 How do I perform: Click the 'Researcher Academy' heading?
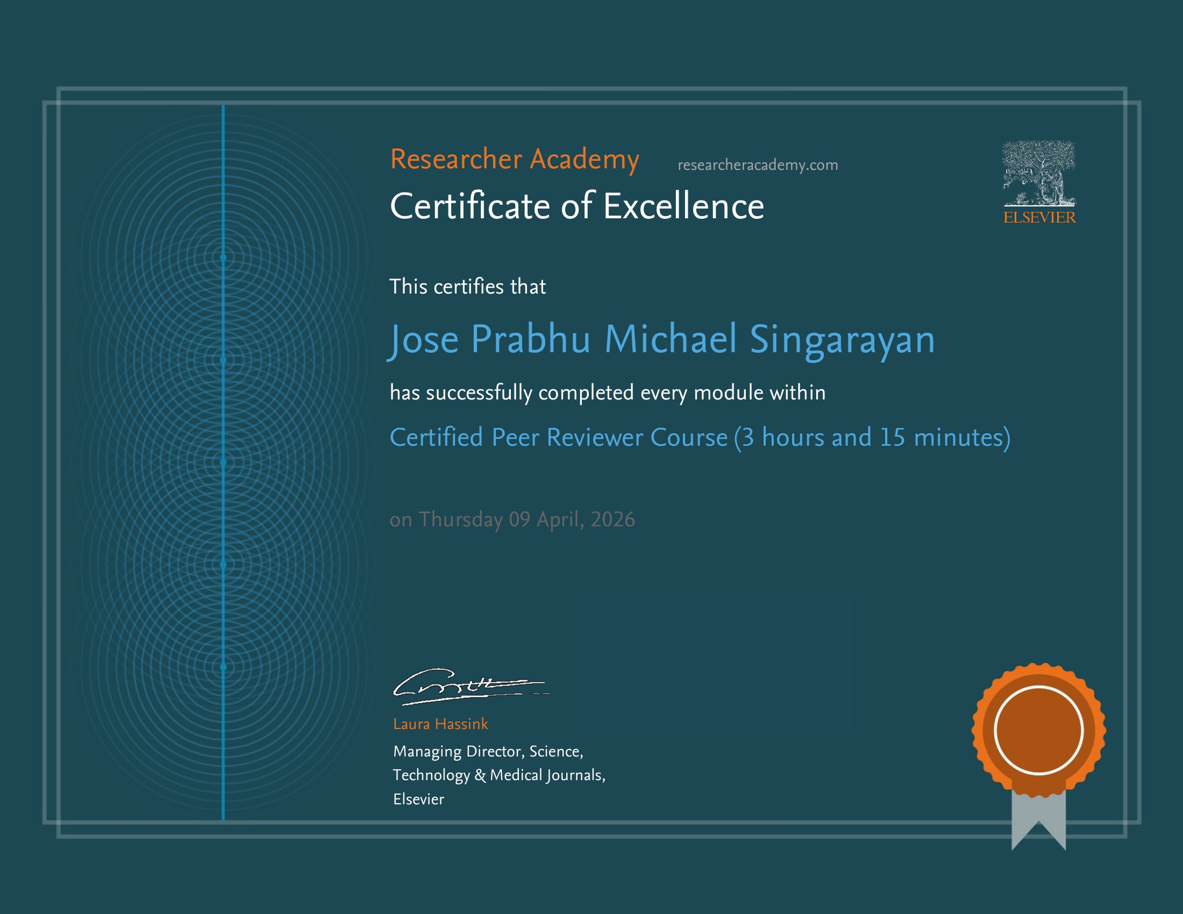515,160
